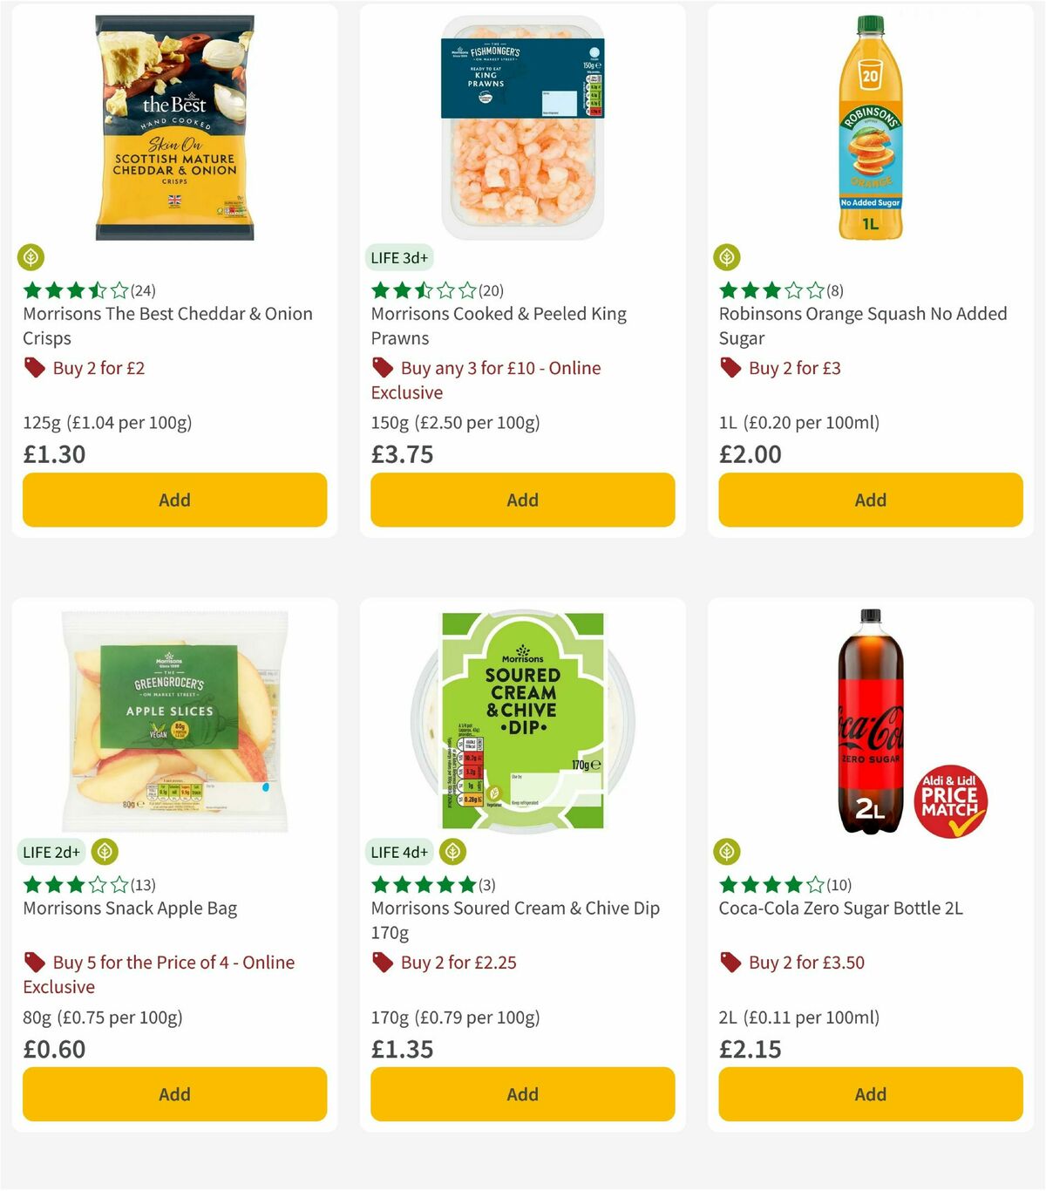Open Morrisons Cooked & Peeled King Prawns product page

[499, 325]
